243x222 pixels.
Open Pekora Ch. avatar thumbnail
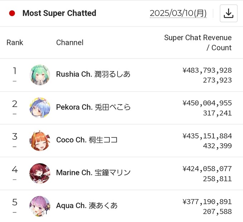coord(40,108)
